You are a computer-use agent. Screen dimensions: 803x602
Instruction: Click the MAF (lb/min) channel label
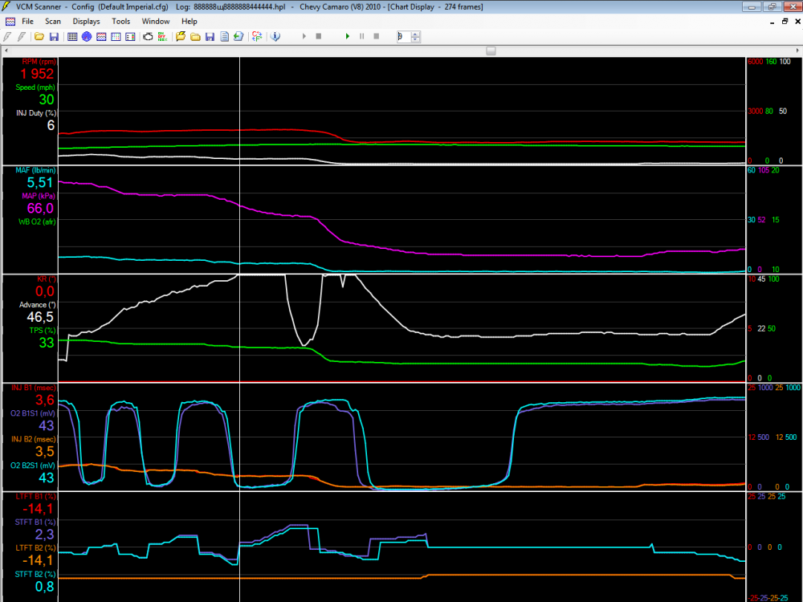[35, 170]
